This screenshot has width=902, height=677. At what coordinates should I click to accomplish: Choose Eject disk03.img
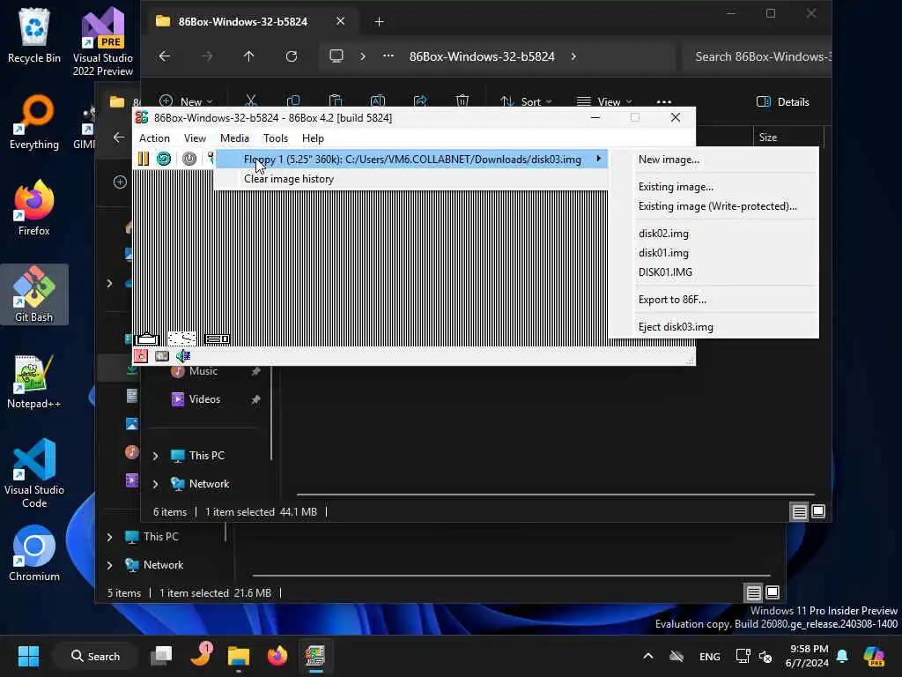pyautogui.click(x=676, y=327)
